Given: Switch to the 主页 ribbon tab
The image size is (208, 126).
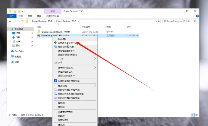Looking at the screenshot, I should 21,16.
